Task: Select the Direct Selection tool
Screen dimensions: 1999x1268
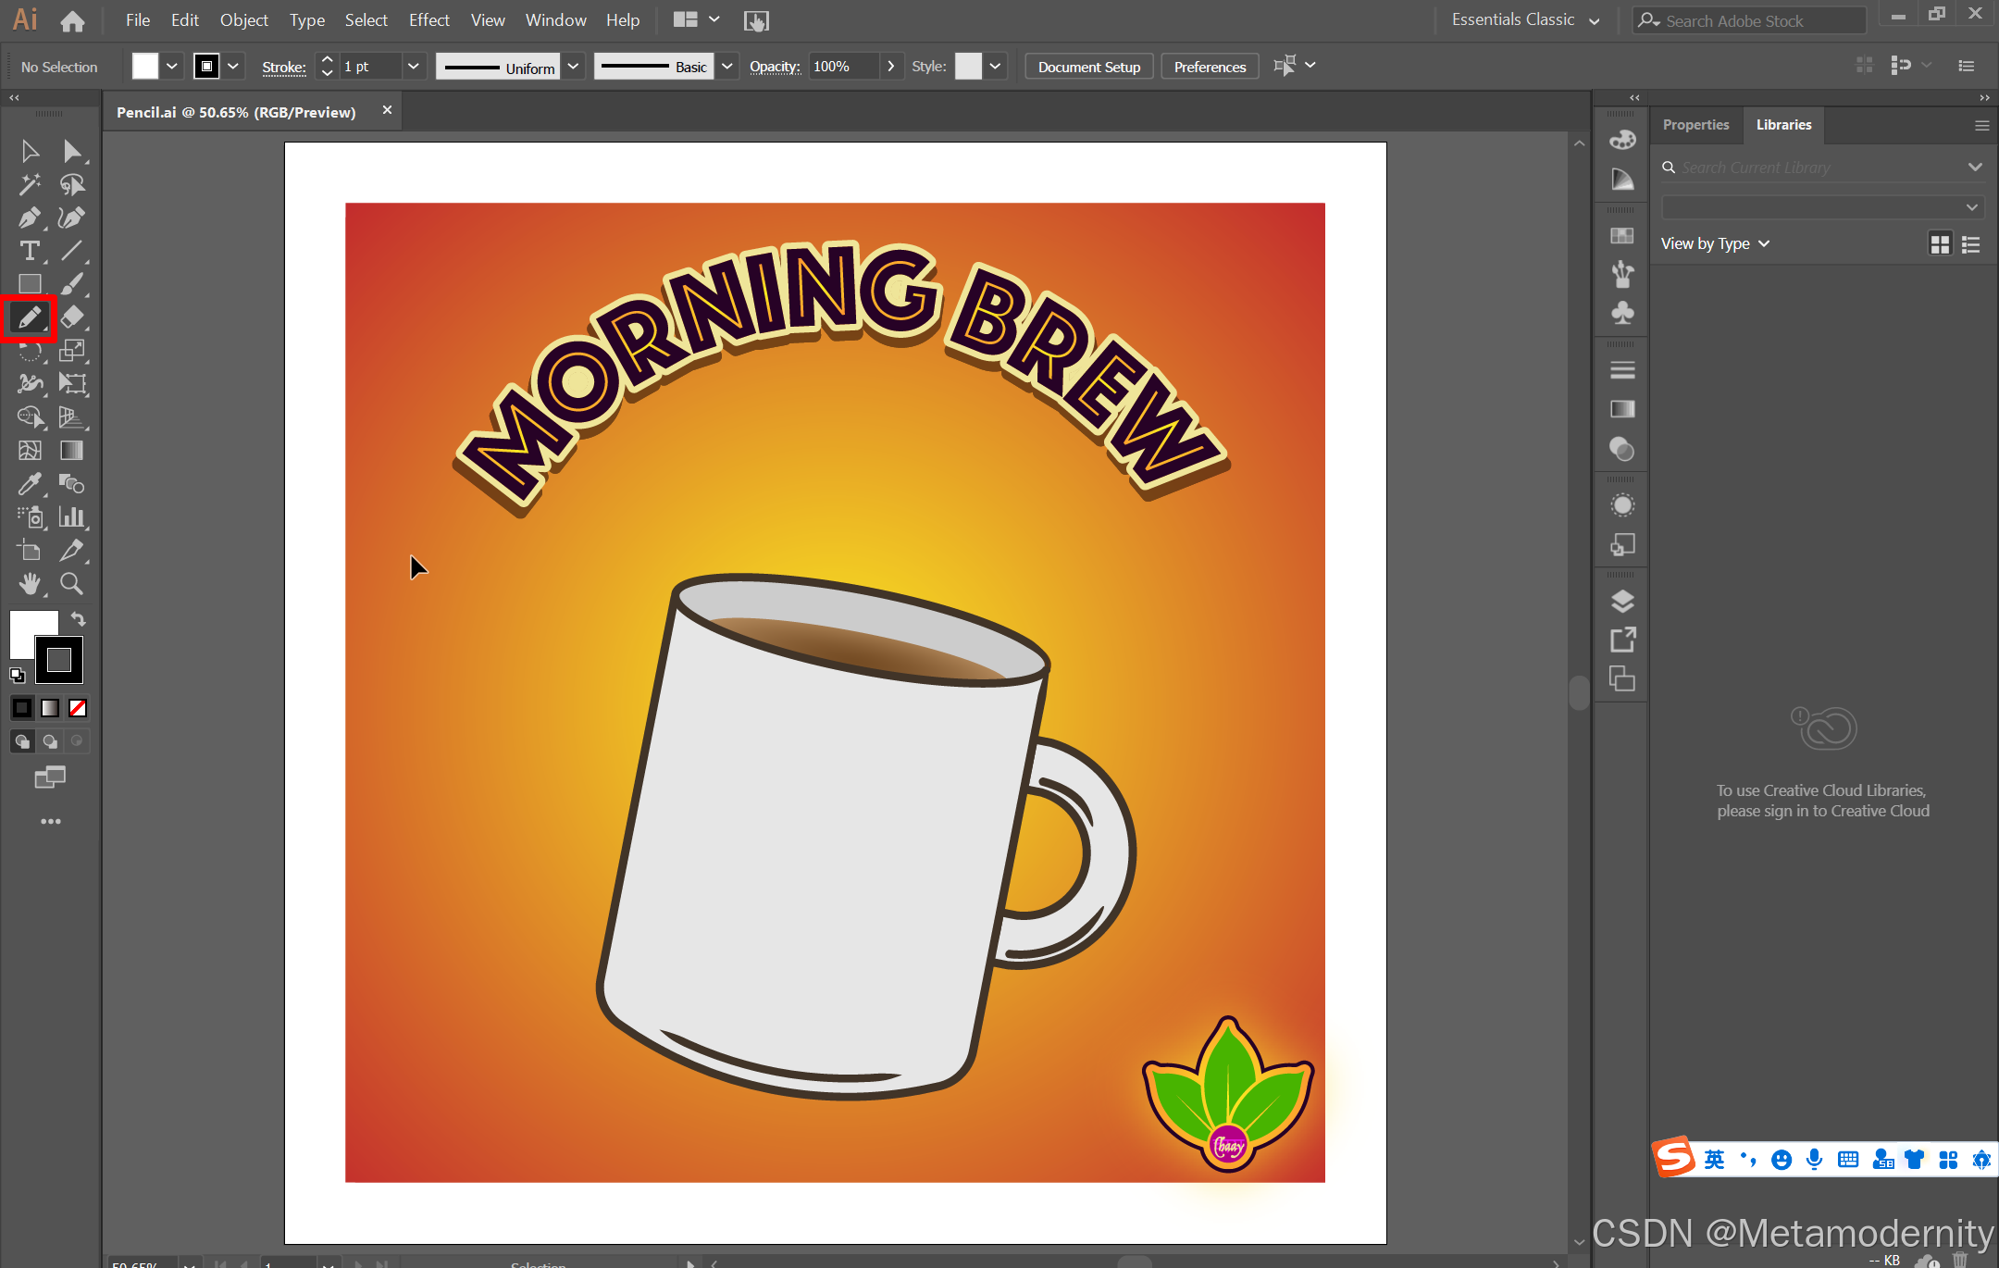Action: pos(72,151)
